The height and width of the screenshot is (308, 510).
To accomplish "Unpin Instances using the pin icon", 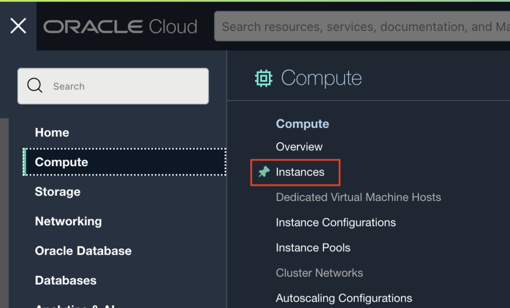I will point(264,172).
